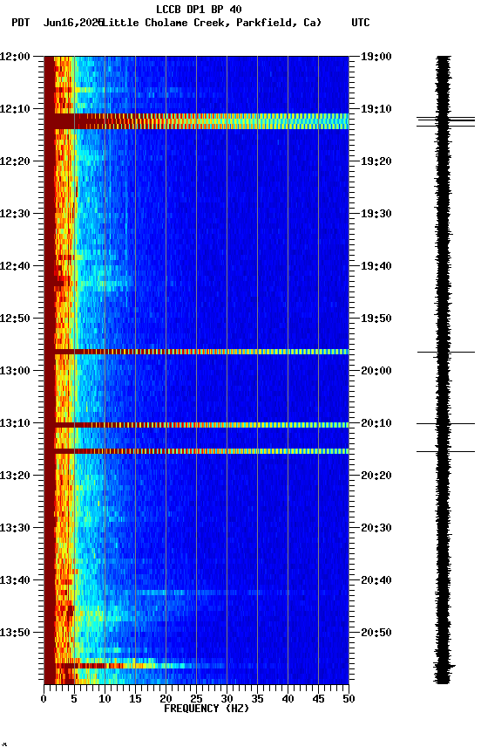Viewport: 481px width, 754px height.
Task: Click the "PDT" timezone label
Action: [x=21, y=23]
